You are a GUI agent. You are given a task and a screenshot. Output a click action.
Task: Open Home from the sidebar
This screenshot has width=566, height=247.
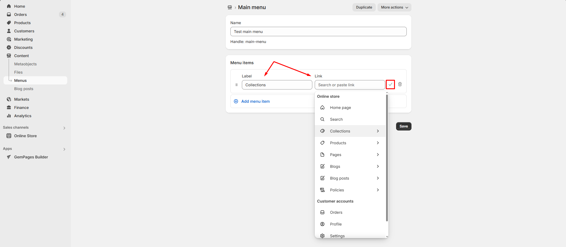(19, 6)
